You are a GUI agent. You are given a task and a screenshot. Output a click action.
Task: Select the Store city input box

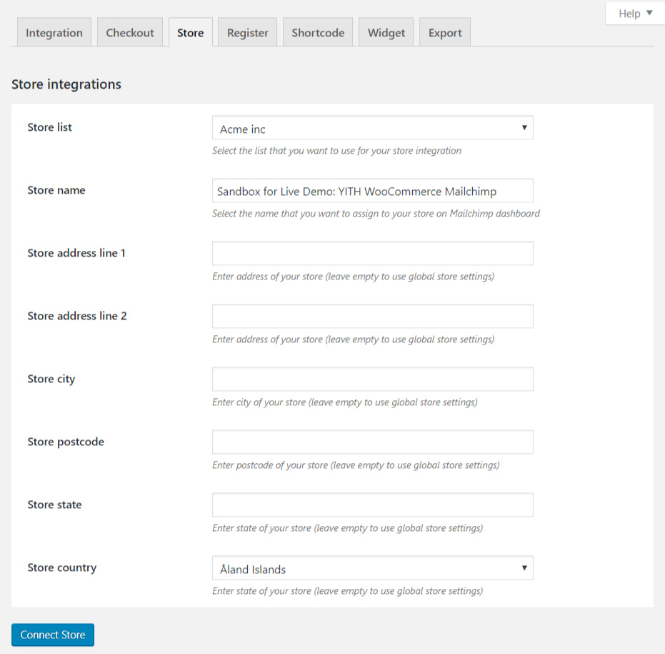click(x=372, y=380)
